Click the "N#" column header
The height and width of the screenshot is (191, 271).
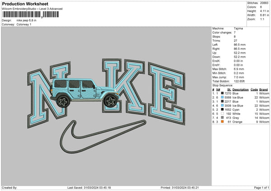click(x=218, y=90)
